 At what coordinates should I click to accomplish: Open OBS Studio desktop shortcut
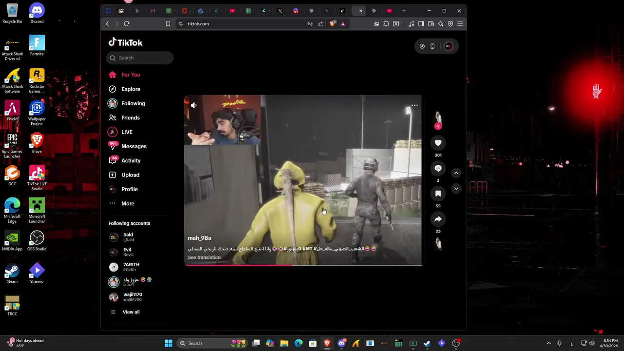(37, 241)
